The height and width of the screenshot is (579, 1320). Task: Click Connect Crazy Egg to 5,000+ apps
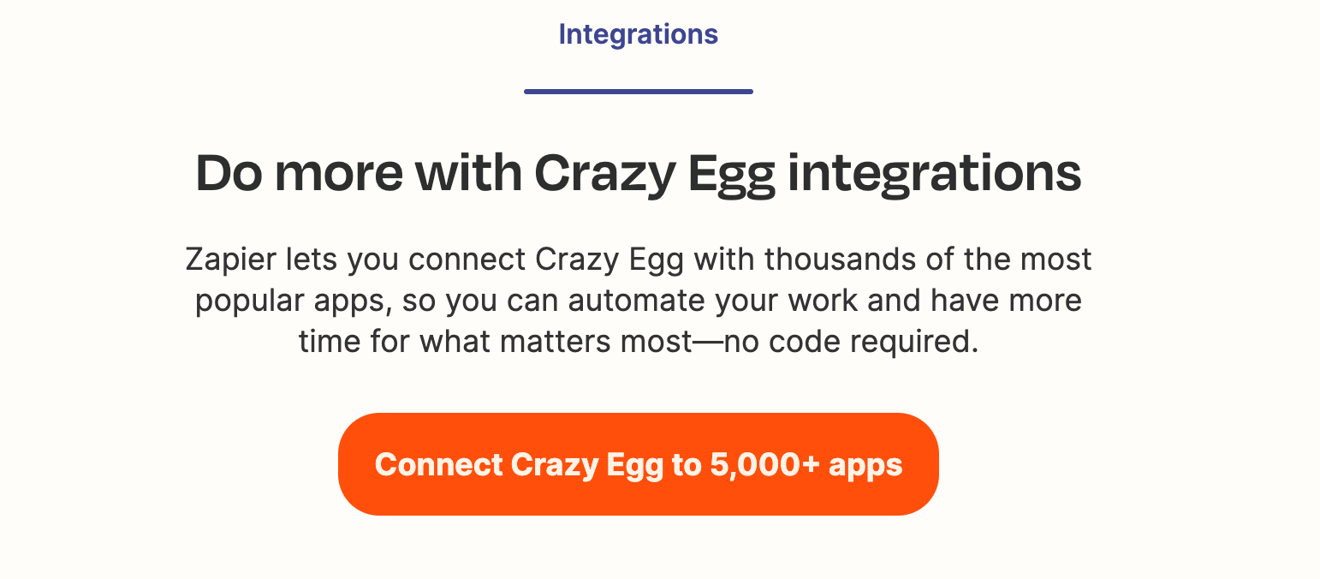(x=639, y=464)
